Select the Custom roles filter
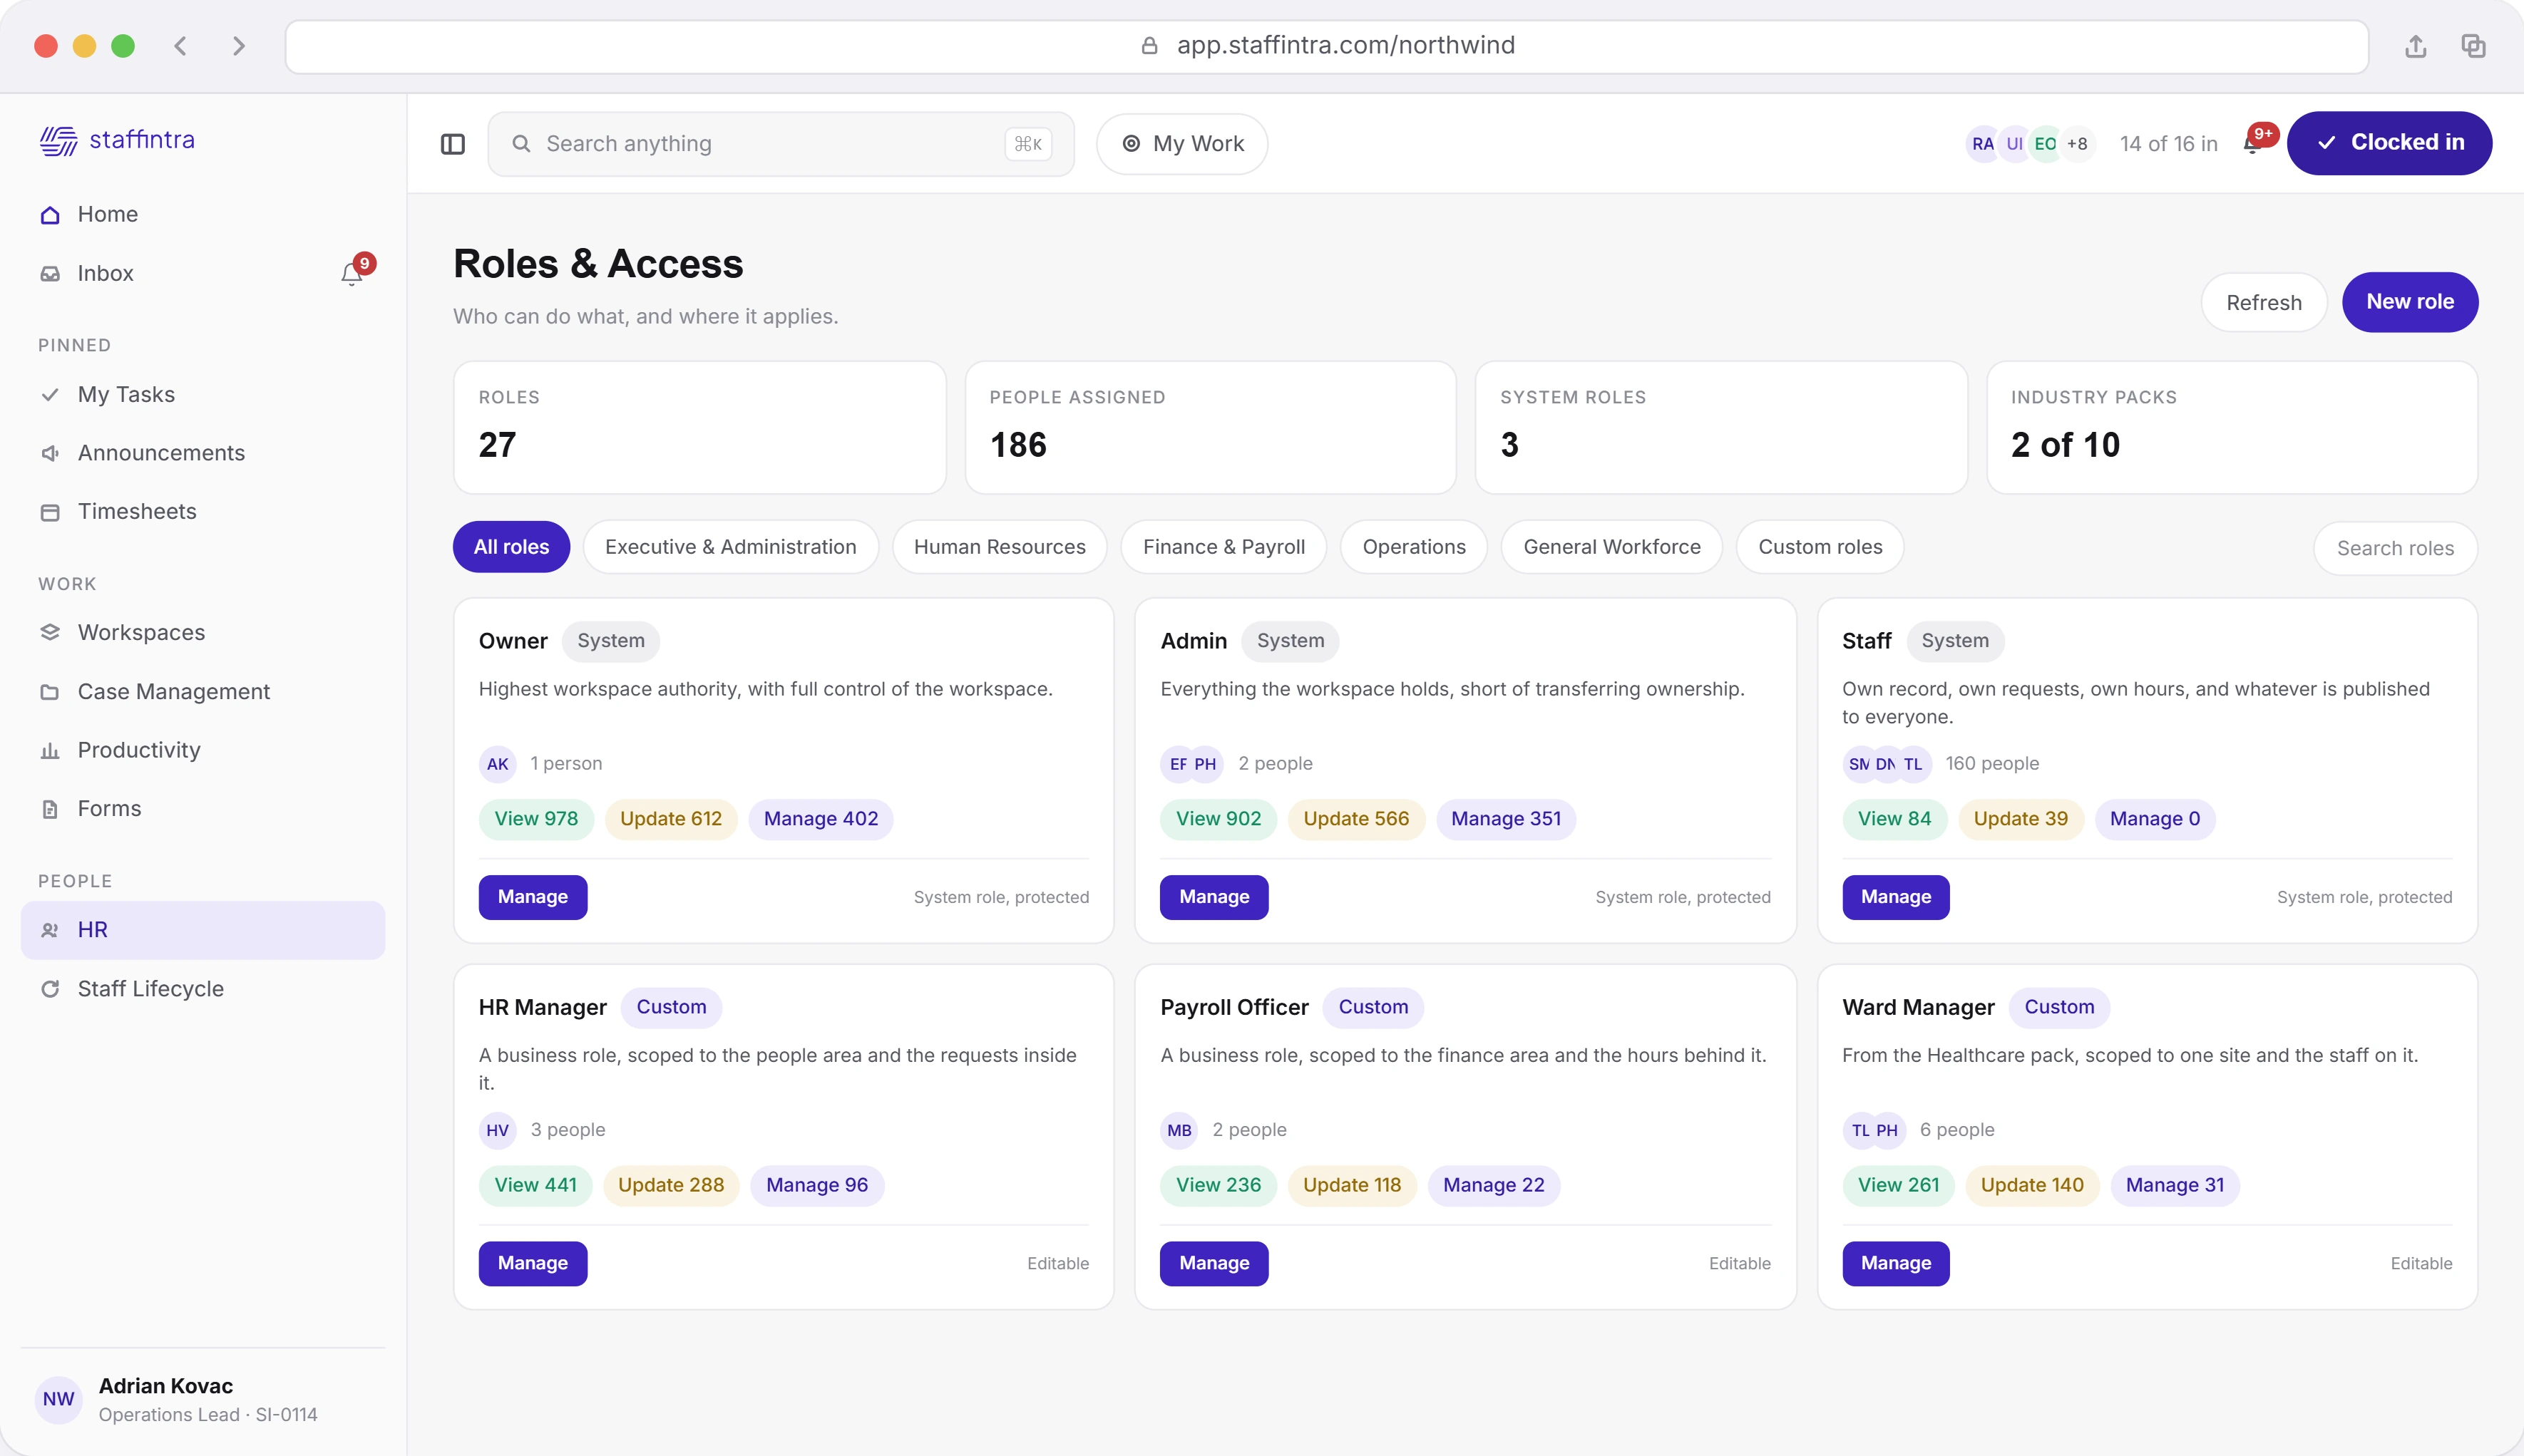The width and height of the screenshot is (2524, 1456). (x=1820, y=547)
